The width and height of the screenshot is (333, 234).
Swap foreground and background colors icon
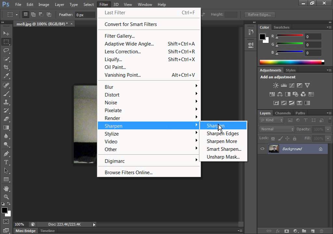pyautogui.click(x=9, y=204)
